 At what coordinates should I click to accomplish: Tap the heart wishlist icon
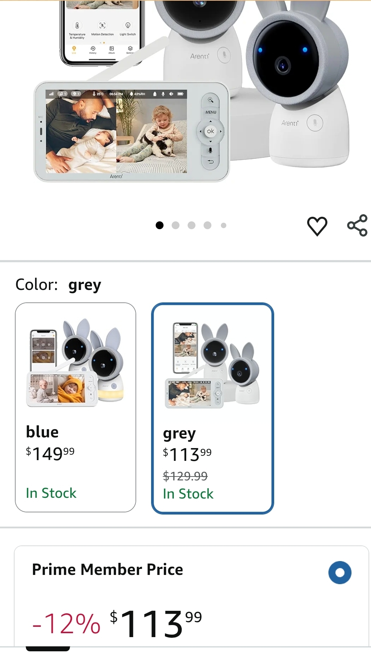tap(317, 226)
